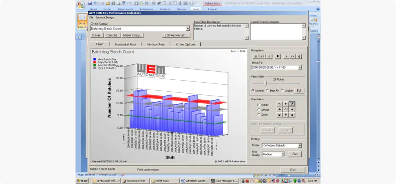Click blue Ave Batch Size legend swatch
The width and height of the screenshot is (396, 184).
pos(95,59)
